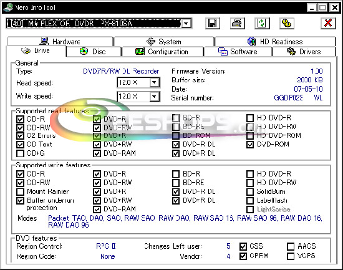Viewport: 343px width, 270px height.
Task: Toggle CD-R checkbox under read features
Action: [20, 119]
